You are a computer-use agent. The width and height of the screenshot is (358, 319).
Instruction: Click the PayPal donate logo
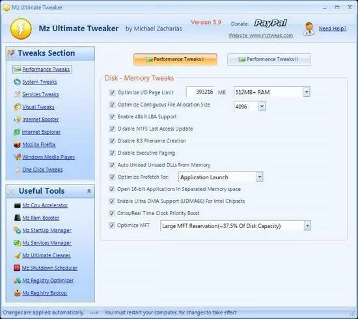click(271, 23)
